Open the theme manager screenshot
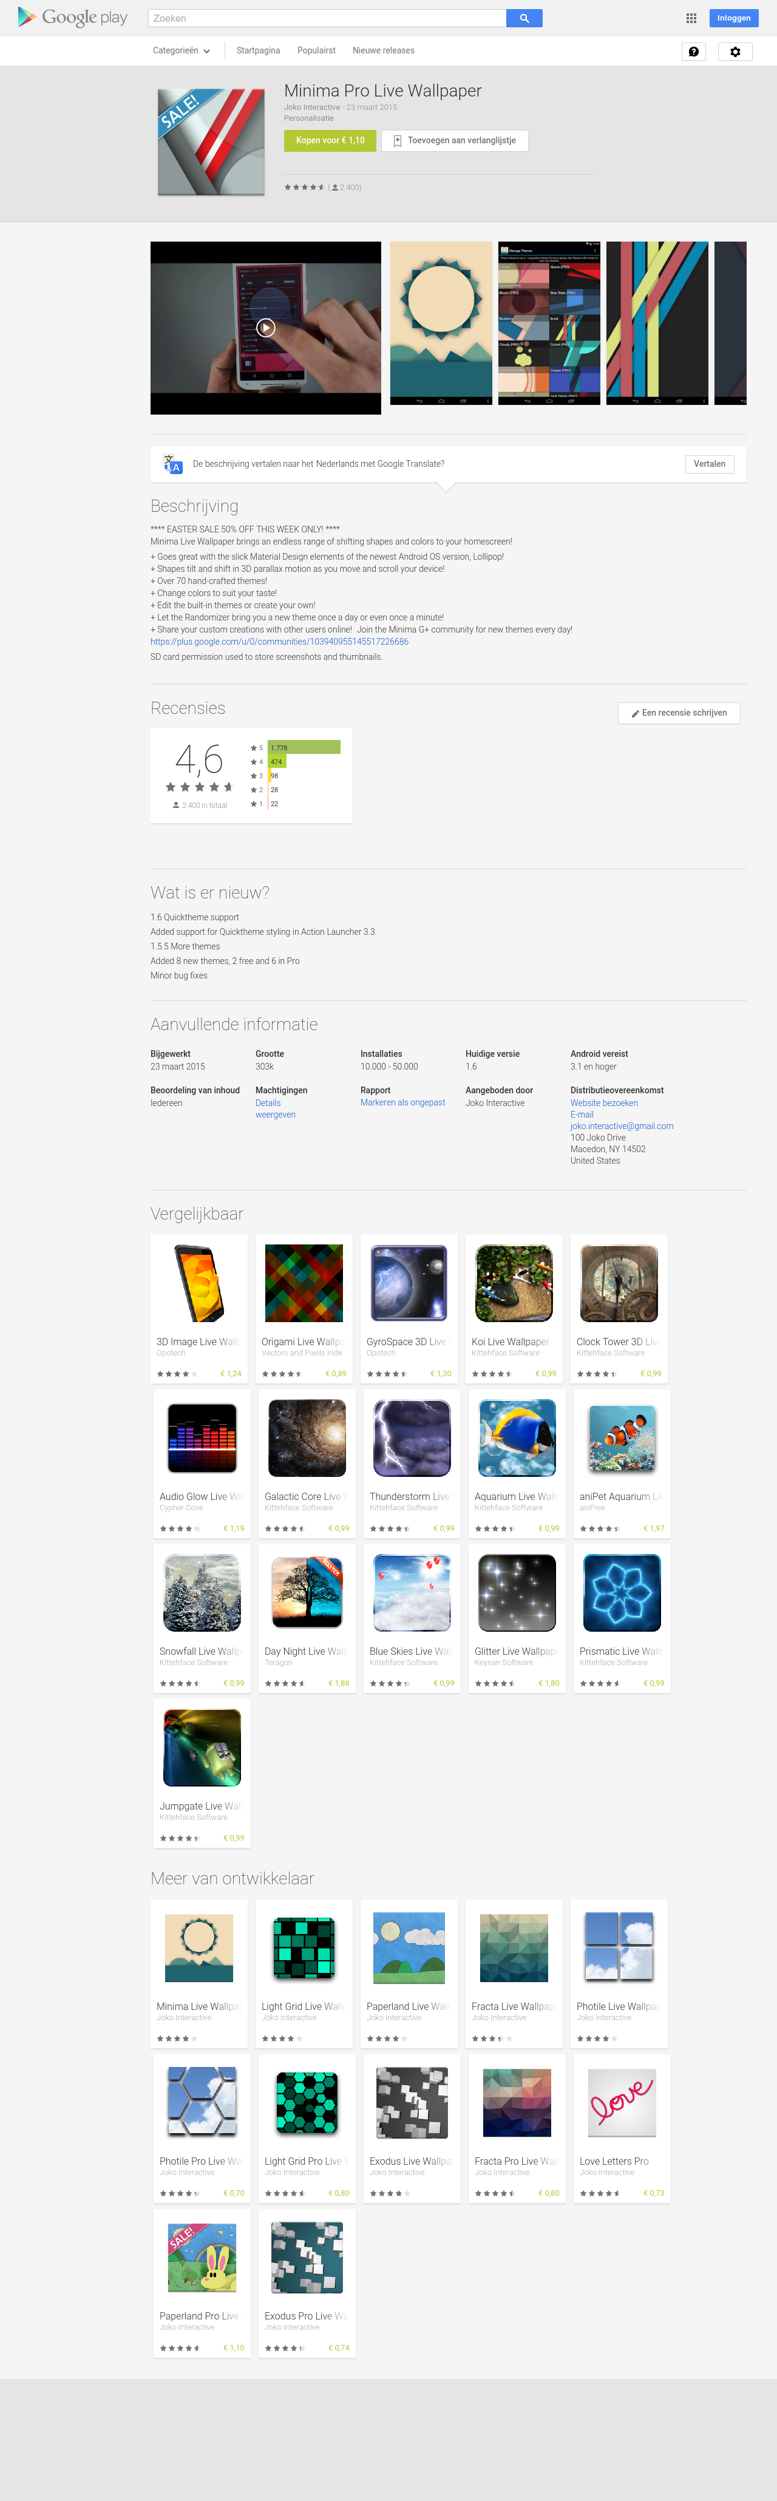Image resolution: width=777 pixels, height=2501 pixels. 549,324
